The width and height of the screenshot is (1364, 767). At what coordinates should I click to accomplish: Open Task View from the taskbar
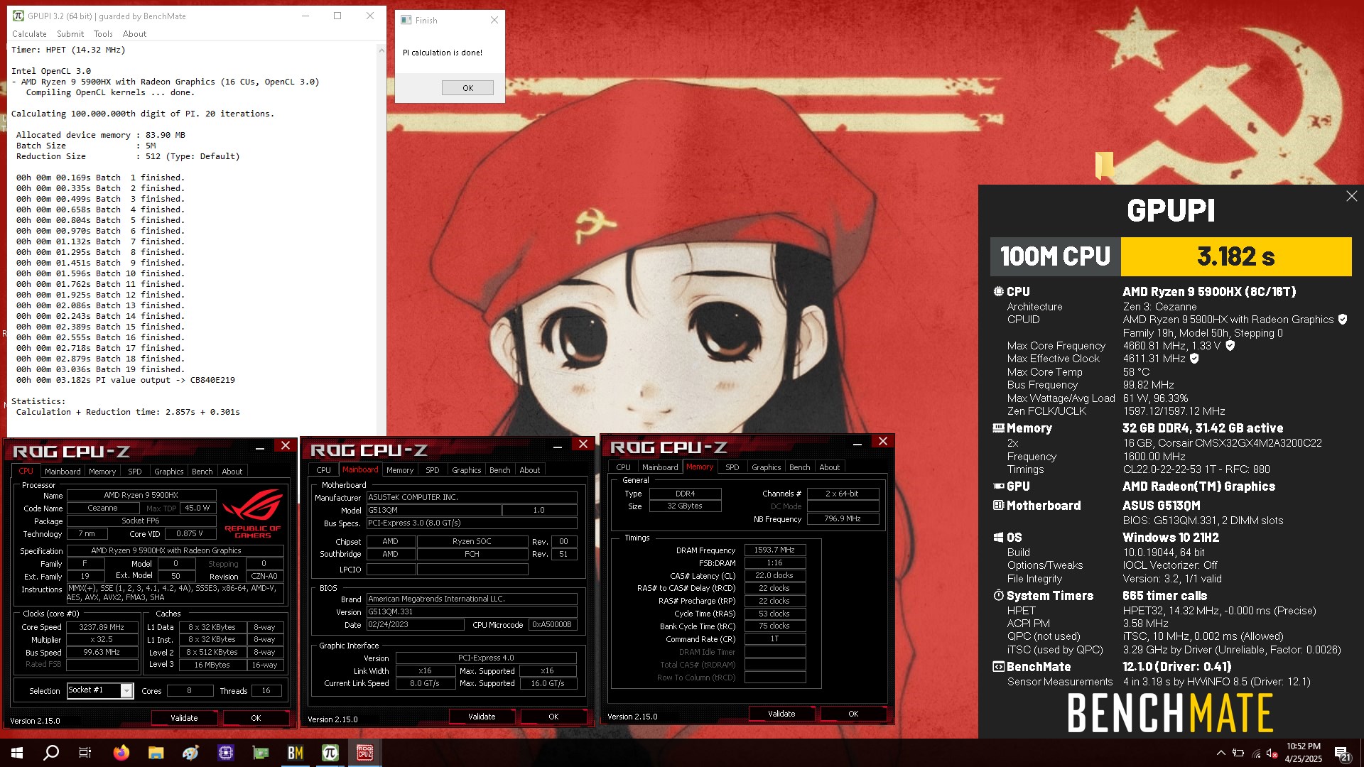85,753
